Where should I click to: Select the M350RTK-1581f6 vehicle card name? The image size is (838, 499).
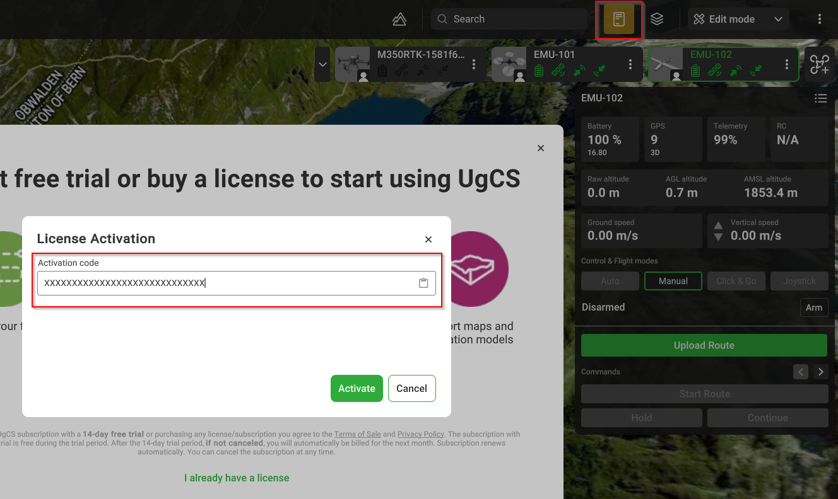[x=420, y=55]
